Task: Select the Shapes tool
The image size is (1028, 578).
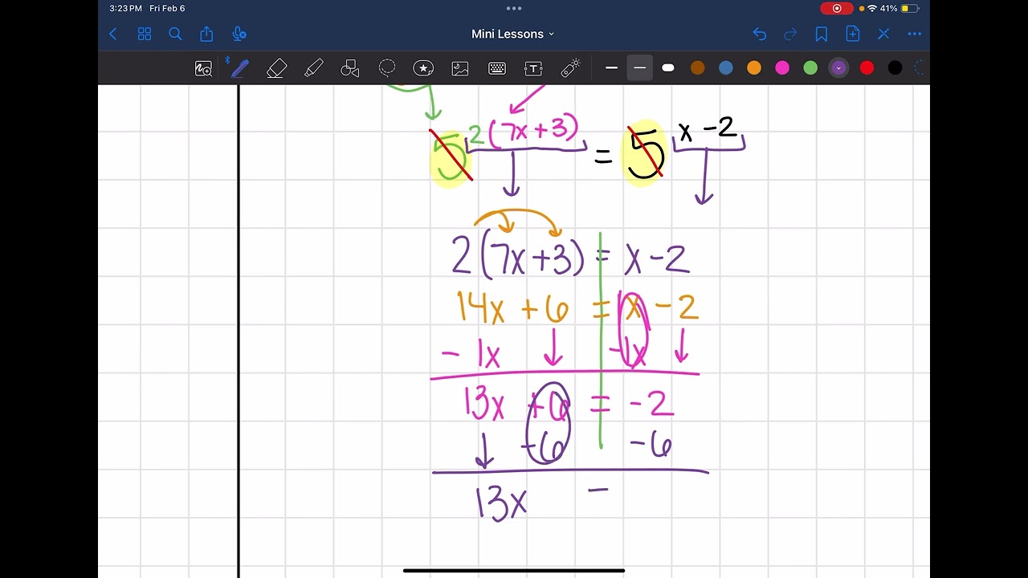Action: pyautogui.click(x=350, y=68)
